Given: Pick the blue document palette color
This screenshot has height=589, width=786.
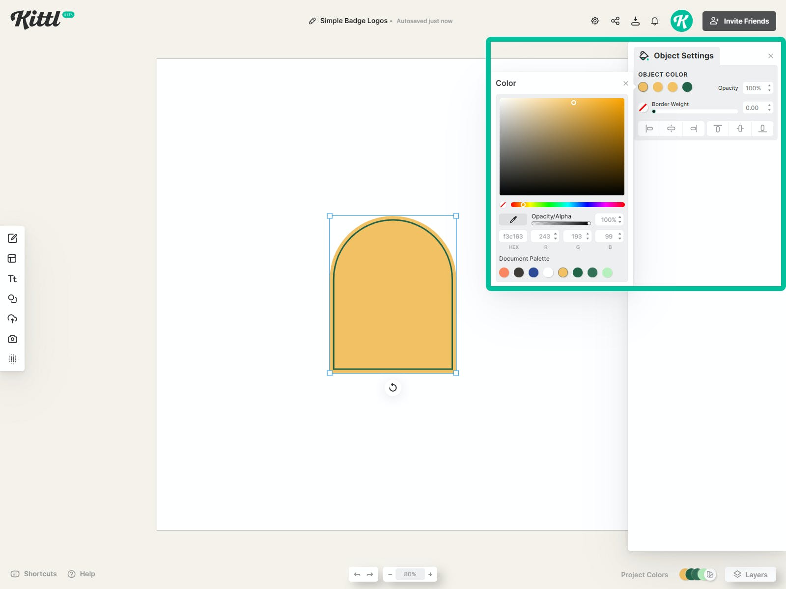Looking at the screenshot, I should point(533,272).
